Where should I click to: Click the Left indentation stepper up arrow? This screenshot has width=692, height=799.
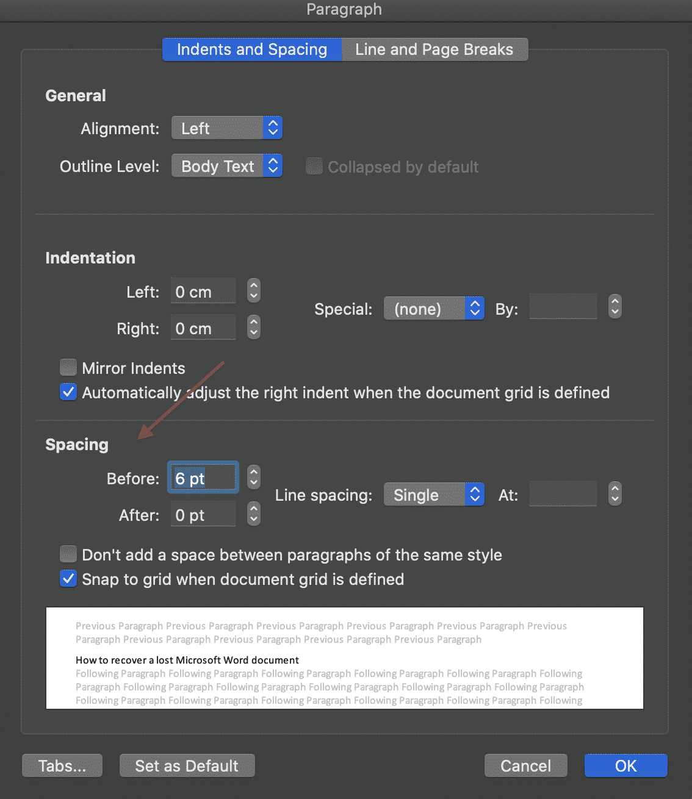[253, 285]
